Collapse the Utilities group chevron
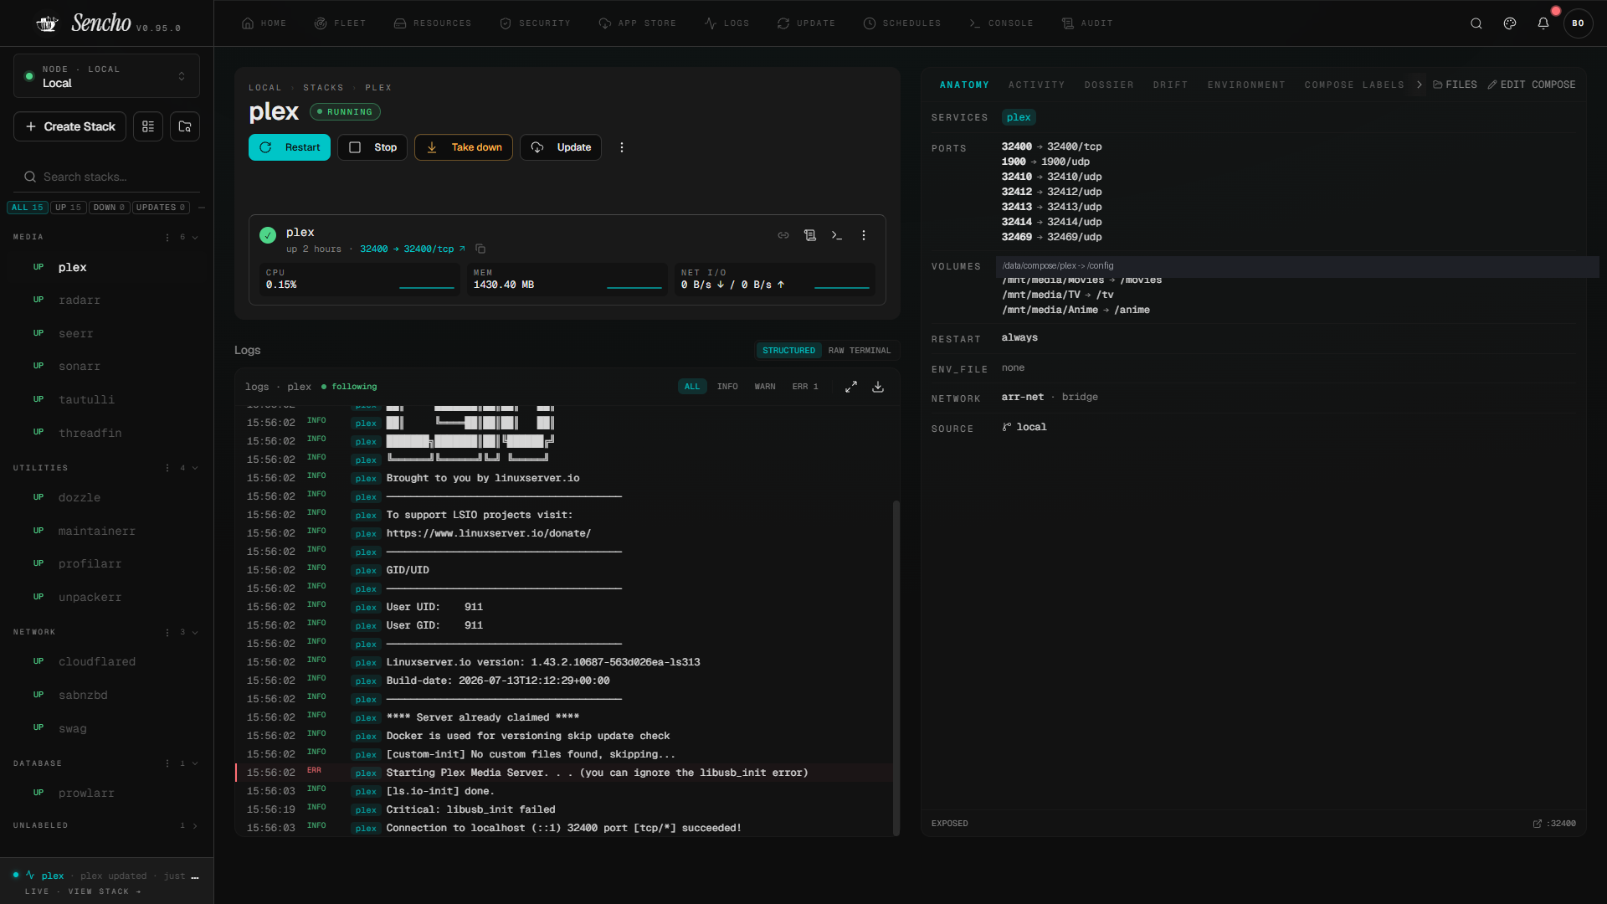 coord(195,469)
